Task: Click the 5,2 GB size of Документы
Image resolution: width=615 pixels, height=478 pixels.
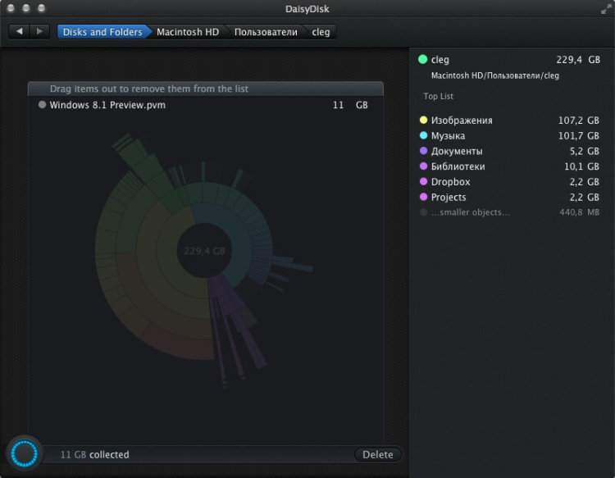Action: [x=585, y=151]
